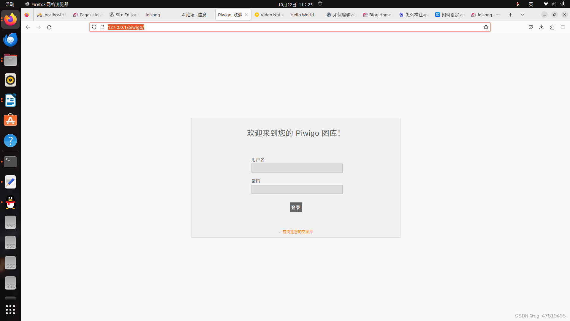Bookmark this page with the star toggle

[x=486, y=27]
